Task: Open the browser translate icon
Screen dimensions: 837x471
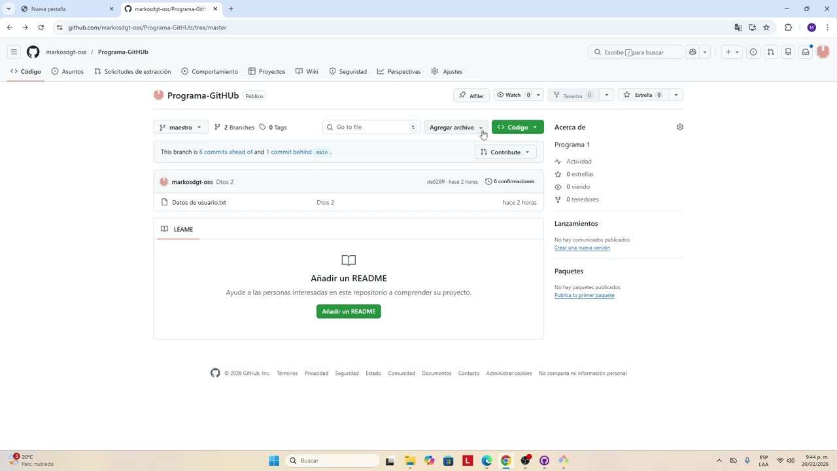Action: pos(738,27)
